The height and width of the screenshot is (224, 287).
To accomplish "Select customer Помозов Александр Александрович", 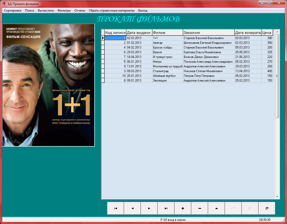I will [209, 62].
